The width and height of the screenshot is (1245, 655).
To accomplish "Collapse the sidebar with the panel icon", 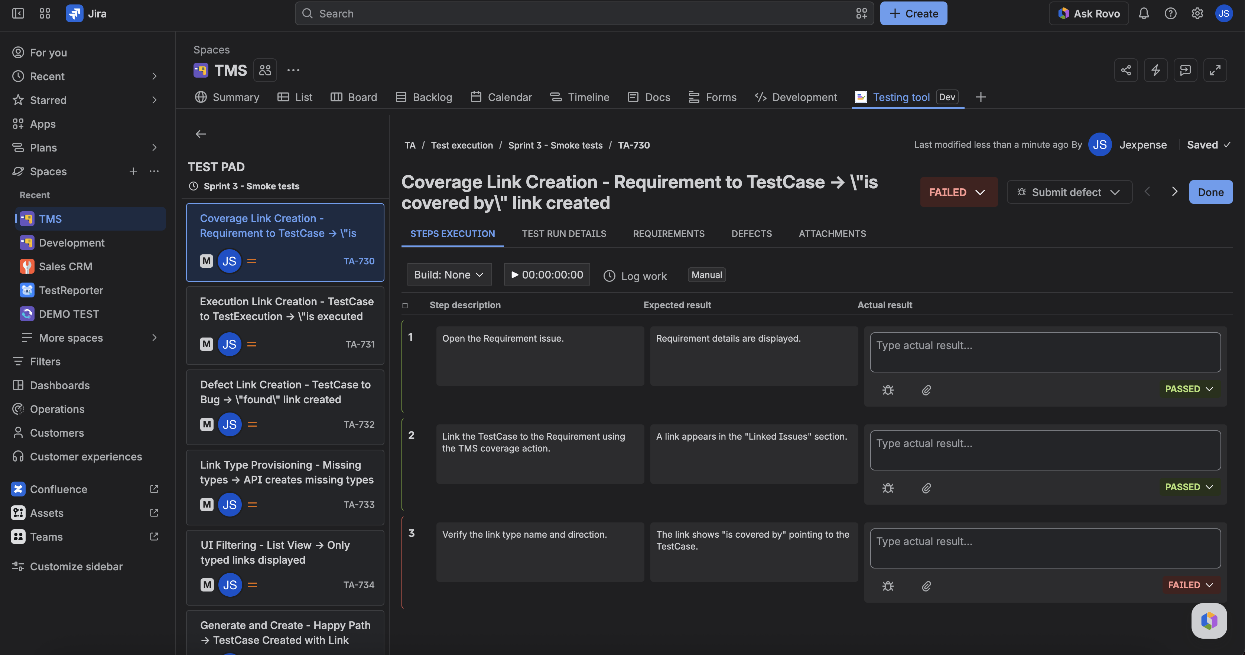I will coord(18,13).
